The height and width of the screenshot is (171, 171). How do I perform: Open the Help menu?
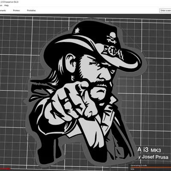coord(6,6)
